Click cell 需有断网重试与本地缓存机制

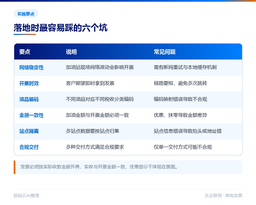click(x=185, y=67)
